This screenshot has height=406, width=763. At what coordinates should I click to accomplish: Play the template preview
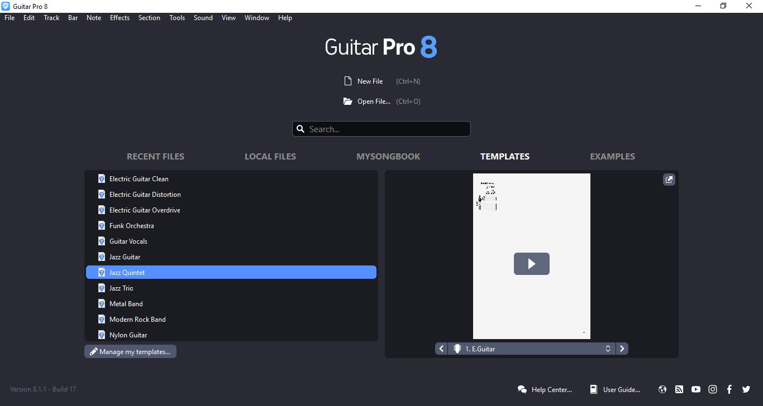tap(532, 264)
